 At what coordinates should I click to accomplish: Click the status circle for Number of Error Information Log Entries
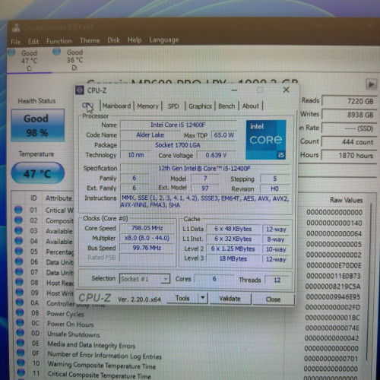click(x=21, y=353)
